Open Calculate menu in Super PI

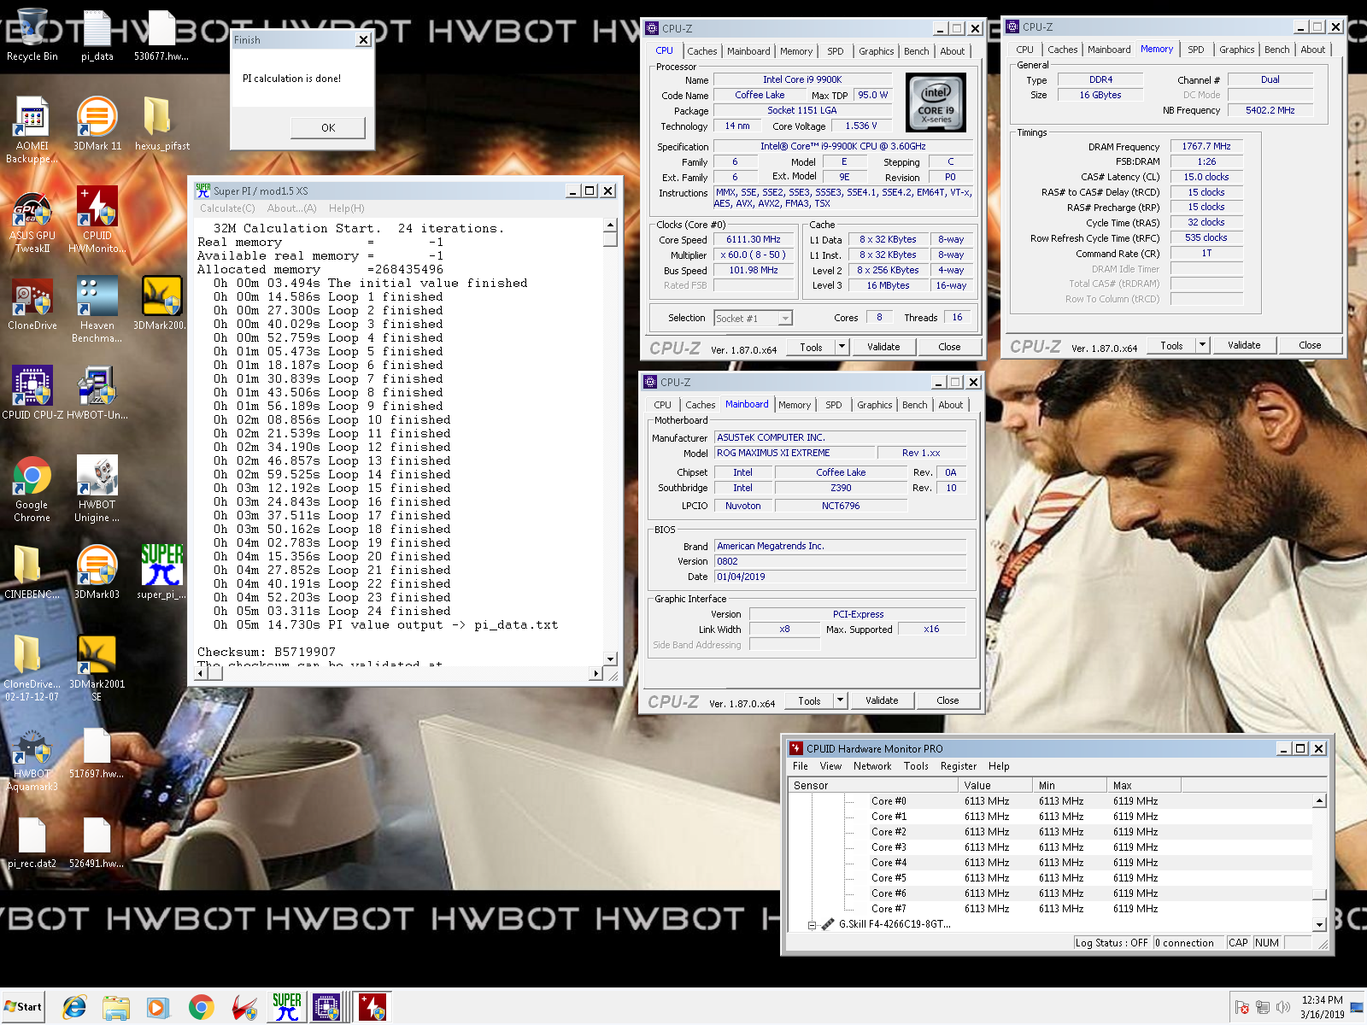[x=227, y=208]
